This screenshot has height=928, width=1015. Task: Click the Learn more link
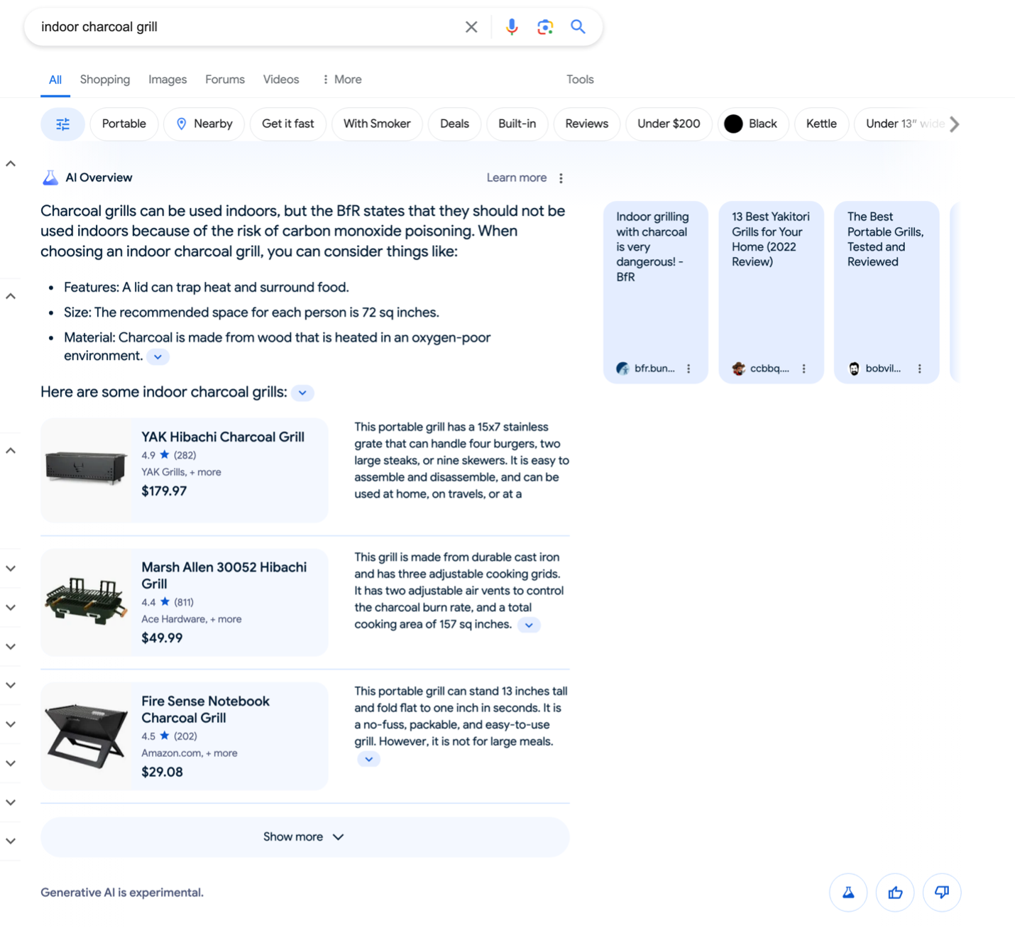coord(516,178)
